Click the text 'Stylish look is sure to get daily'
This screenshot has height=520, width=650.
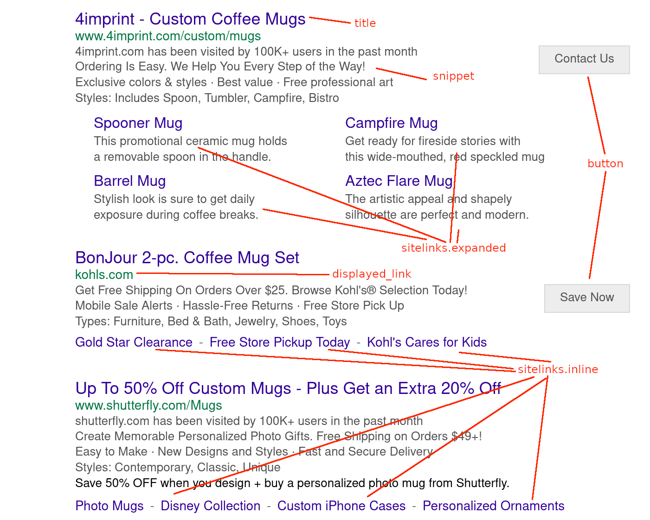174,199
